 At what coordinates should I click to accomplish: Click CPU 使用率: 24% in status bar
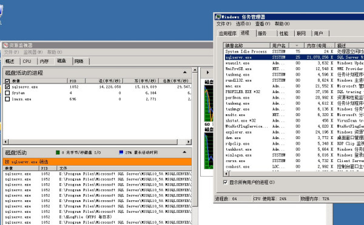269,198
